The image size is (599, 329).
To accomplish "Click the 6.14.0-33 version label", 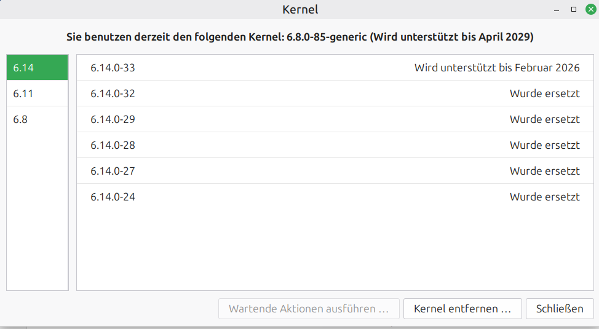I will (113, 68).
